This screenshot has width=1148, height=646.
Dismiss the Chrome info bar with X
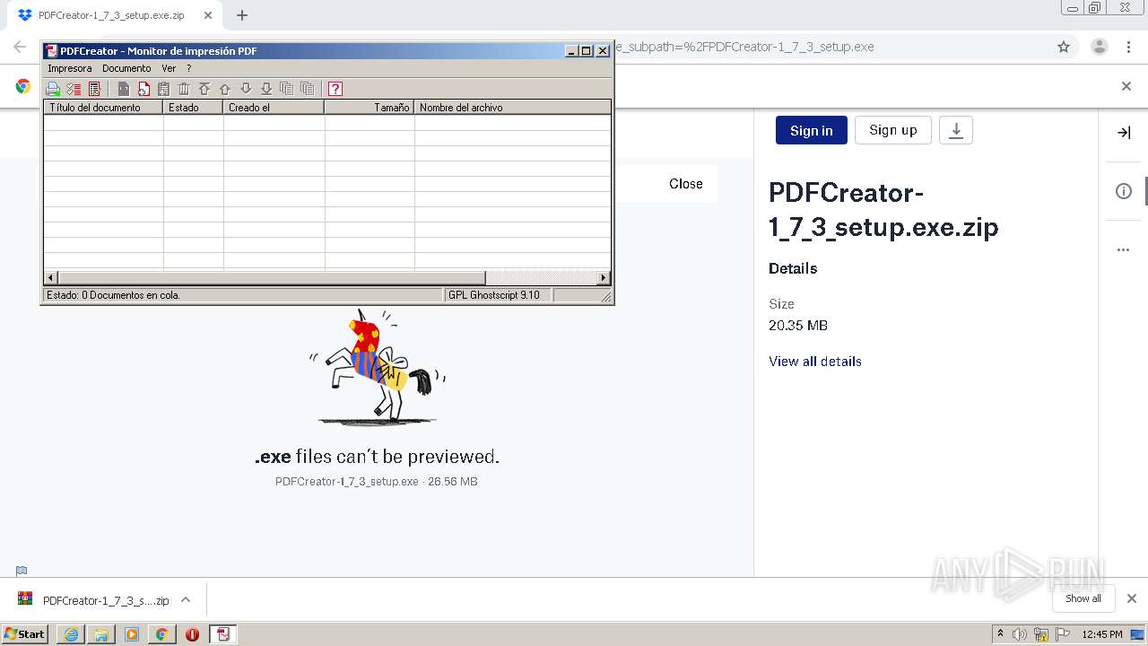[x=1126, y=86]
